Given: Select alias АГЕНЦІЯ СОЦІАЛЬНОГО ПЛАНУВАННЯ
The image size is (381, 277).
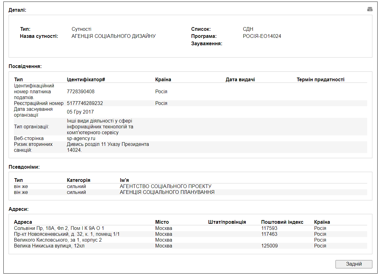Looking at the screenshot, I should (167, 192).
